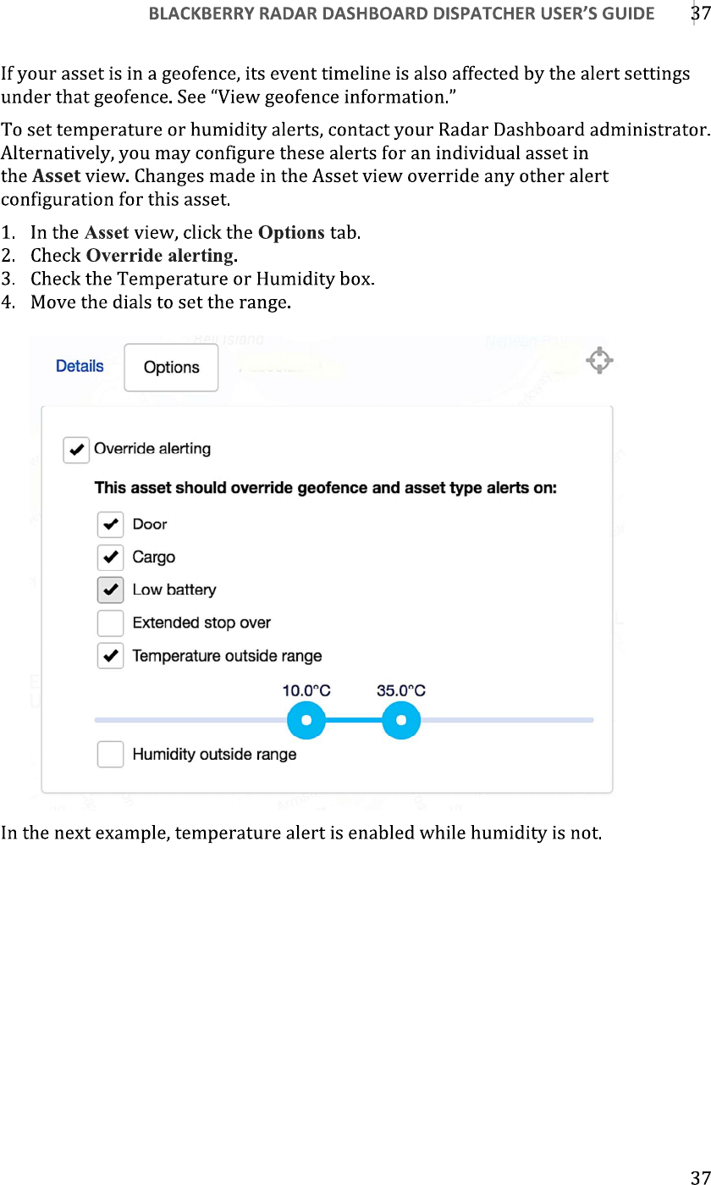Click the "Humidity outside range" label text
Screen dimensions: 711x1185
(x=214, y=754)
